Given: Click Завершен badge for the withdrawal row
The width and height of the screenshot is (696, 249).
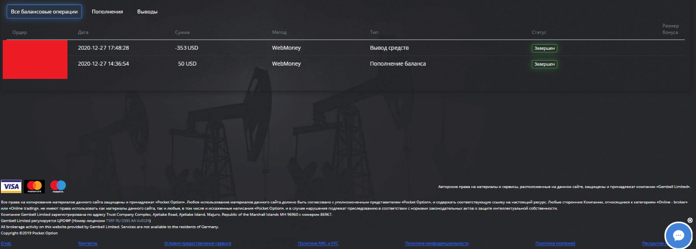Looking at the screenshot, I should 544,48.
